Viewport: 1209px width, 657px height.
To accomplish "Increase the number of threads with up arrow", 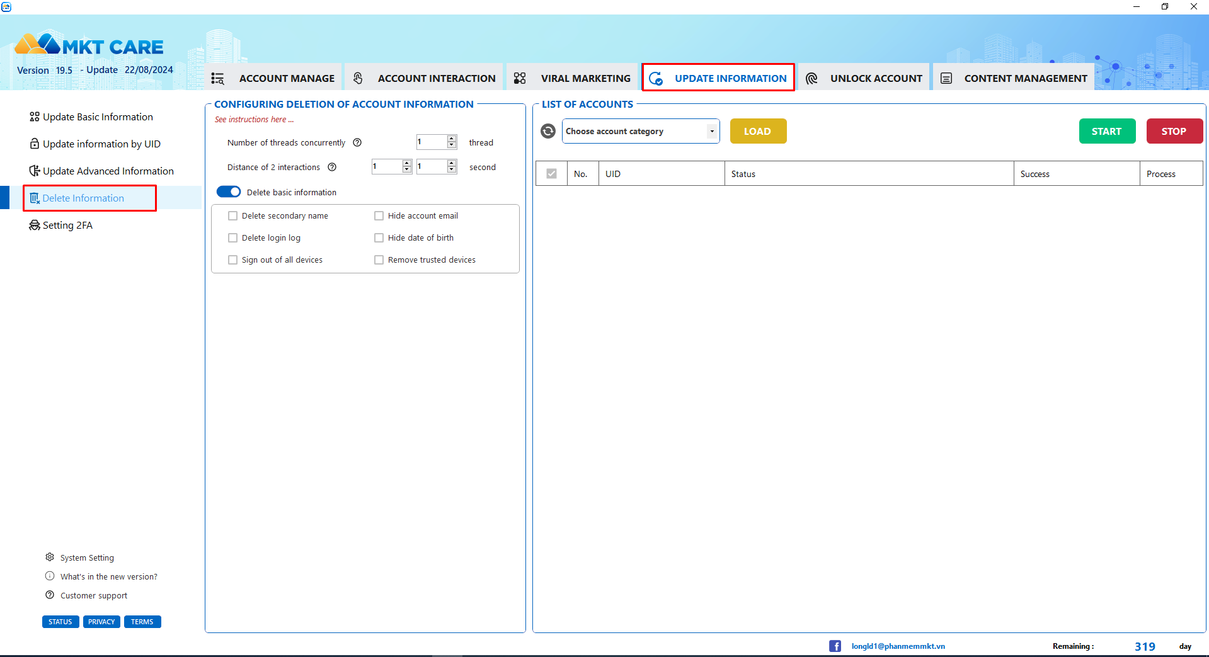I will click(452, 139).
